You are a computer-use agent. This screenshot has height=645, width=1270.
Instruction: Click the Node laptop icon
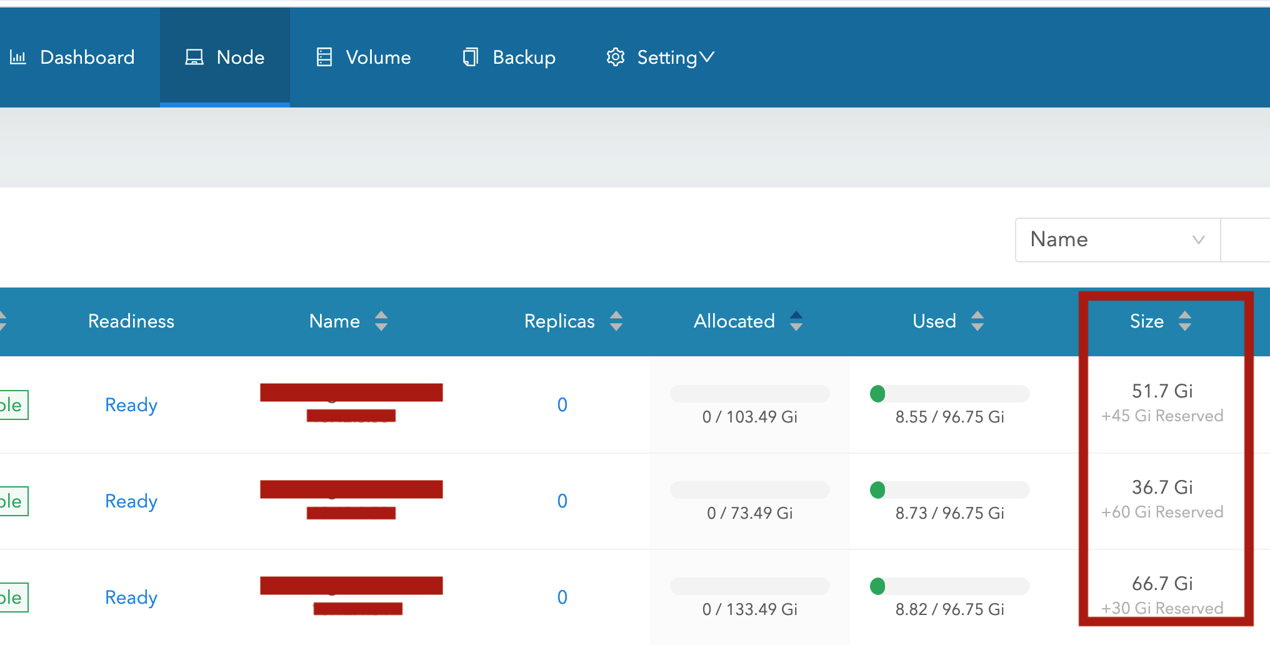[194, 57]
